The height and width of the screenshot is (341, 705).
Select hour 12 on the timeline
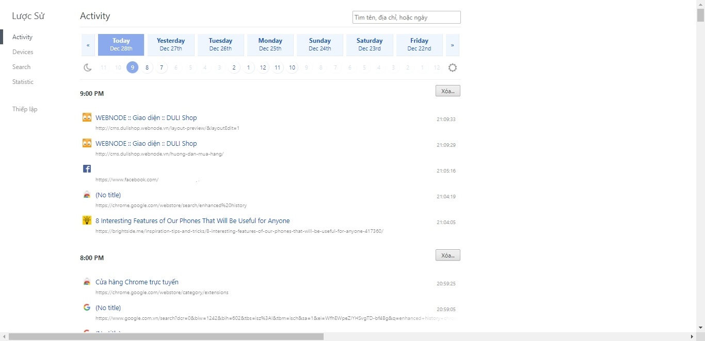pyautogui.click(x=263, y=67)
